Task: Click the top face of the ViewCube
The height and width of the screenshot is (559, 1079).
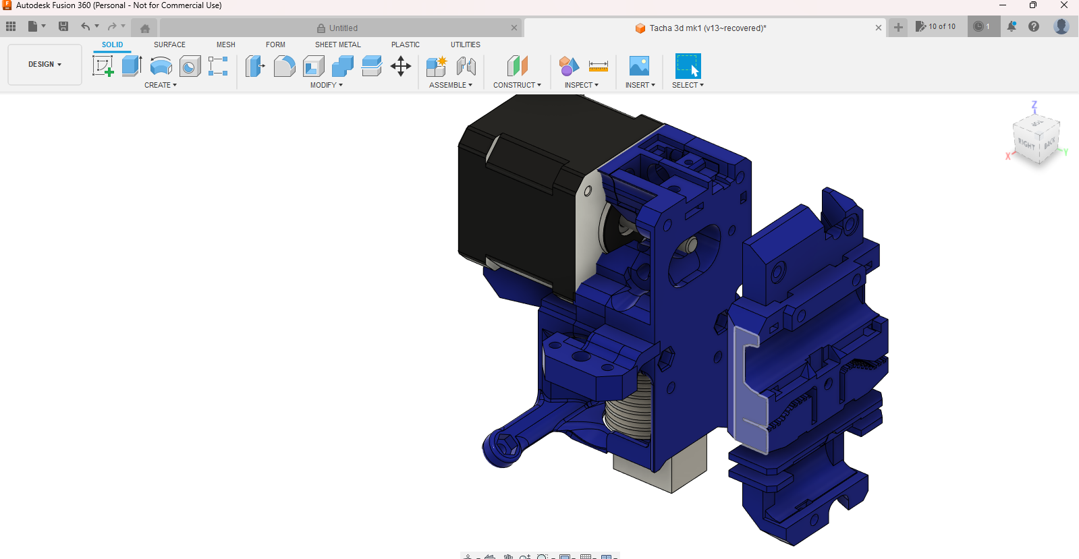Action: 1037,123
